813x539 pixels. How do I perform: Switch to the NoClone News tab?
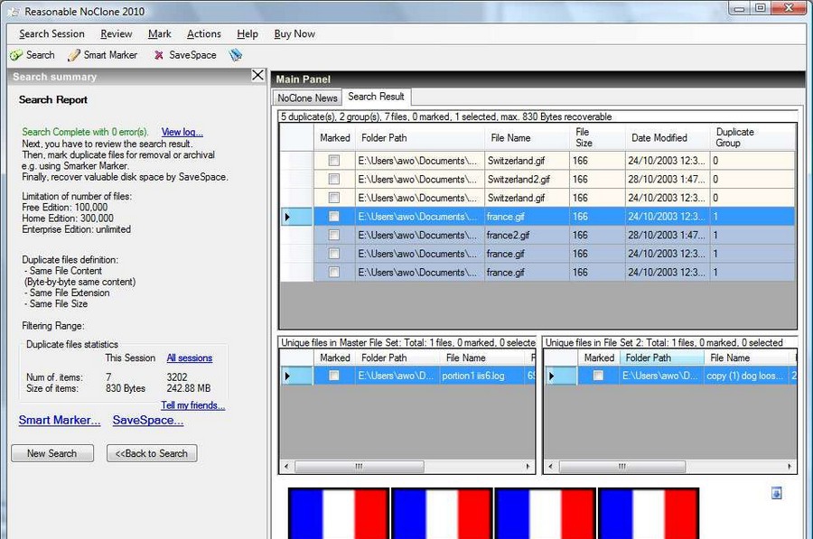click(307, 98)
